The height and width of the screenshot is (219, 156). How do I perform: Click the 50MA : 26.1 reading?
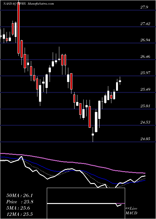(x=19, y=196)
